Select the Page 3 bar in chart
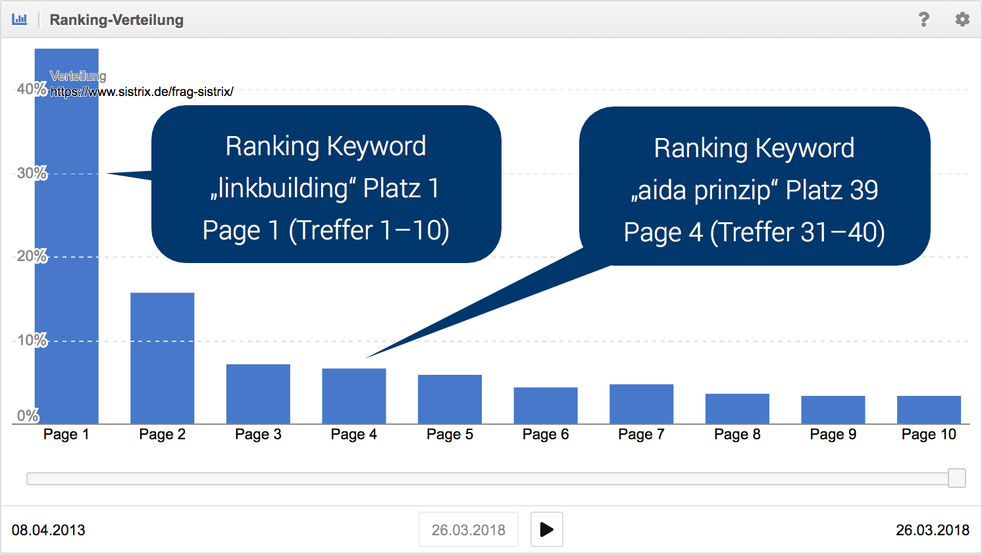Viewport: 982px width, 555px height. click(258, 394)
